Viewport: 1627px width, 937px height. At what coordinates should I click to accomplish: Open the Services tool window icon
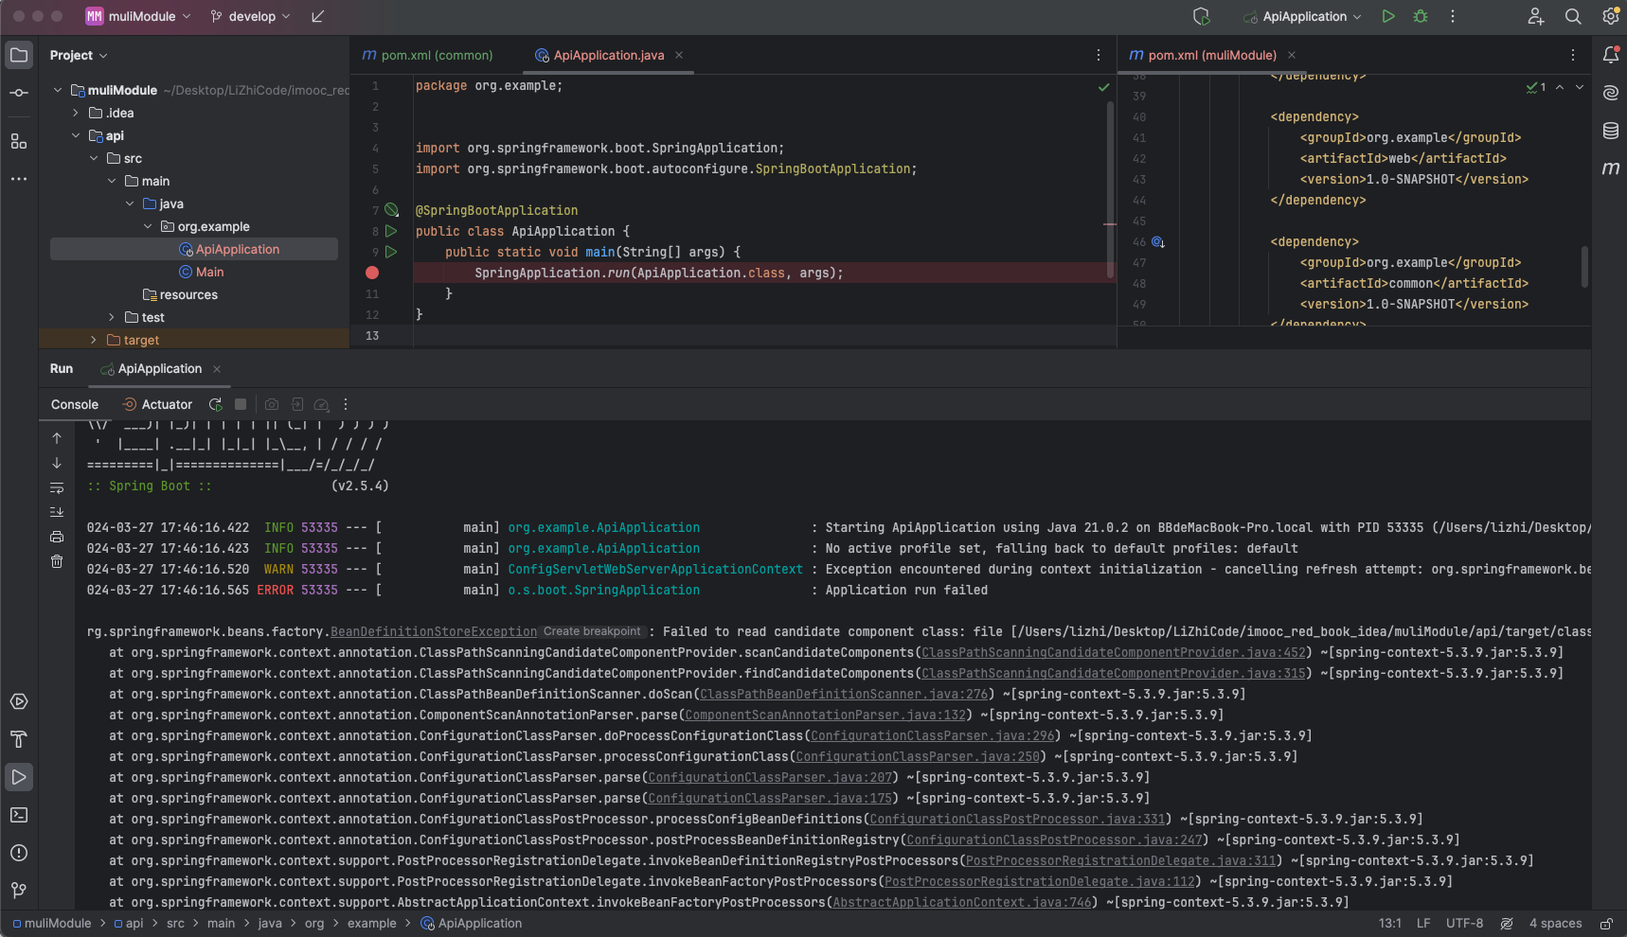tap(19, 701)
